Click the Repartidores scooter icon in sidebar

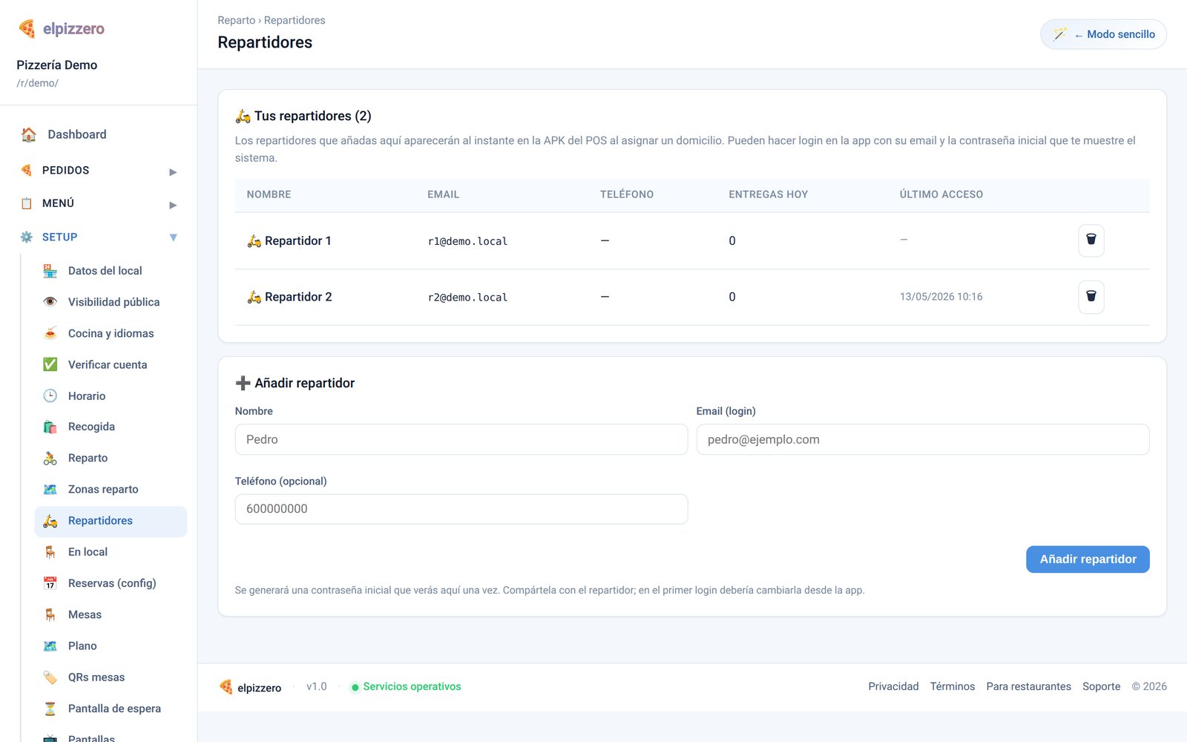[x=50, y=521]
